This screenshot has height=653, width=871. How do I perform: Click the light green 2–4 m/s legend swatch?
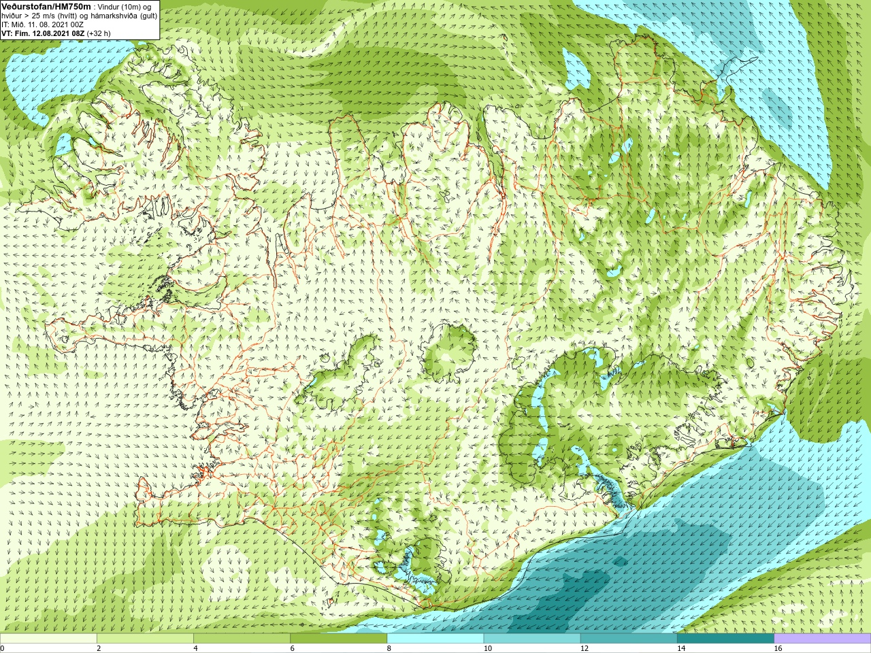(145, 639)
